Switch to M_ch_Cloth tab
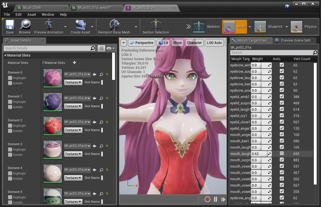This screenshot has width=321, height=207. coord(41,8)
